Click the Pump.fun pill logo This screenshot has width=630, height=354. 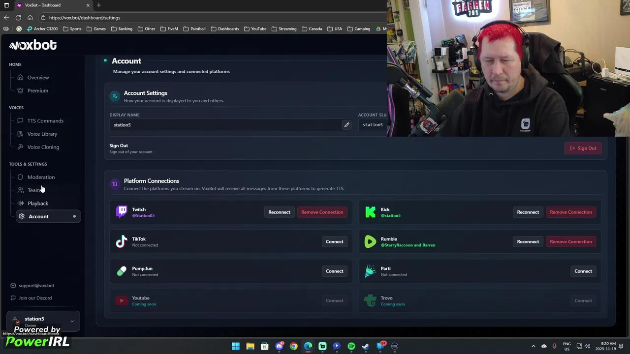click(x=122, y=271)
